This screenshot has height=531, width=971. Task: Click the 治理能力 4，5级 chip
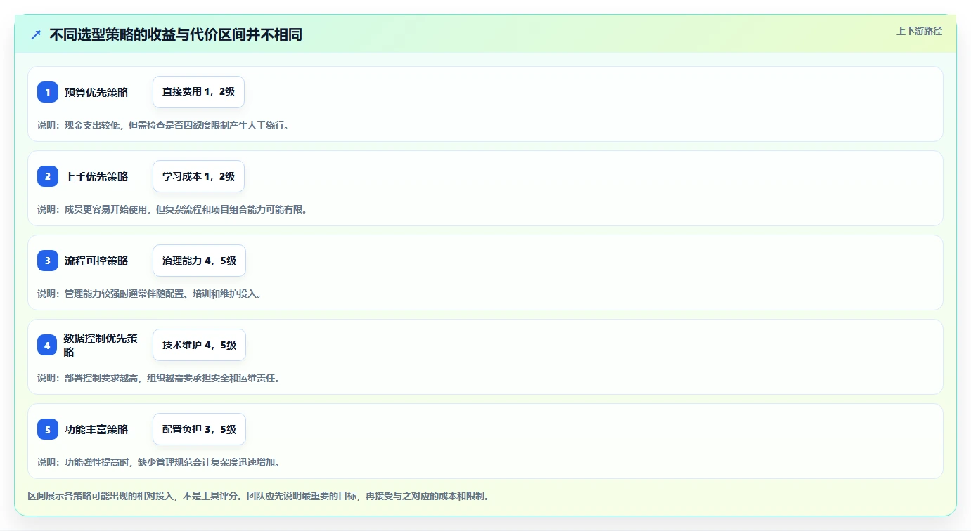199,261
